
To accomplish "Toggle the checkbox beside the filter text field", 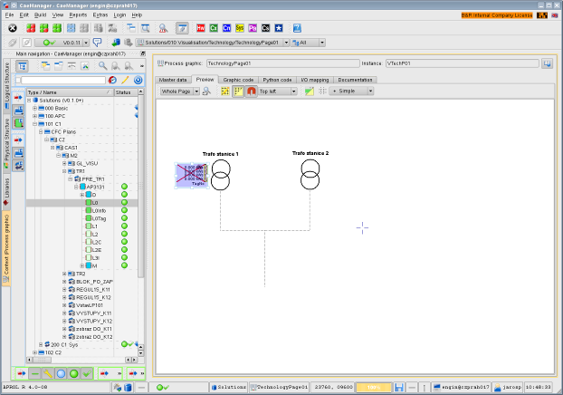I will click(x=18, y=80).
